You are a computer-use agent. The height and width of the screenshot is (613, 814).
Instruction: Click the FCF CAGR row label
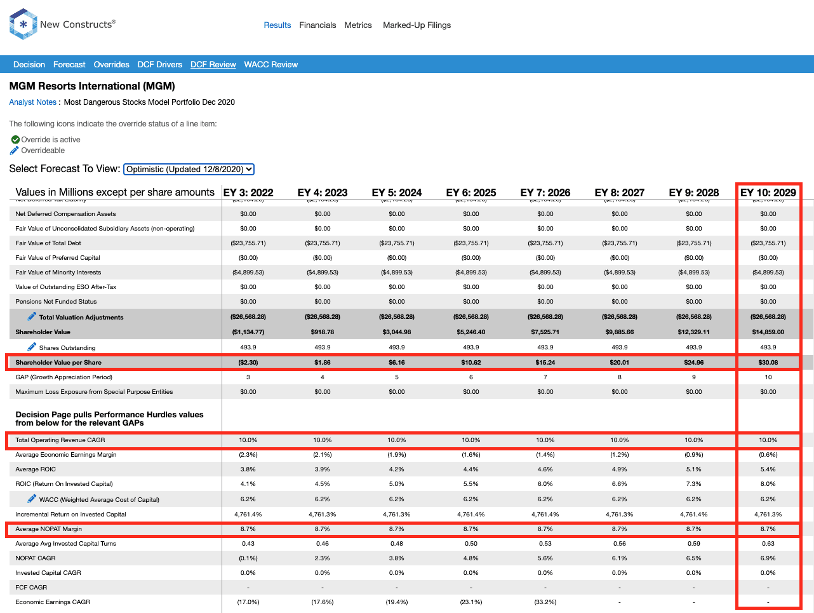pyautogui.click(x=31, y=588)
